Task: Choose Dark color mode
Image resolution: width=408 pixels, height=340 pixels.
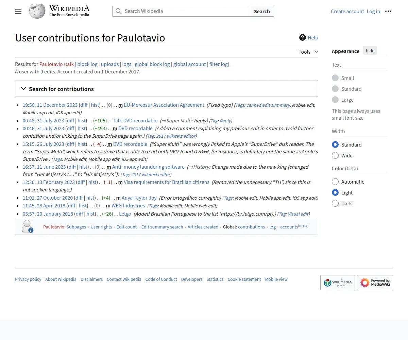Action: 335,203
